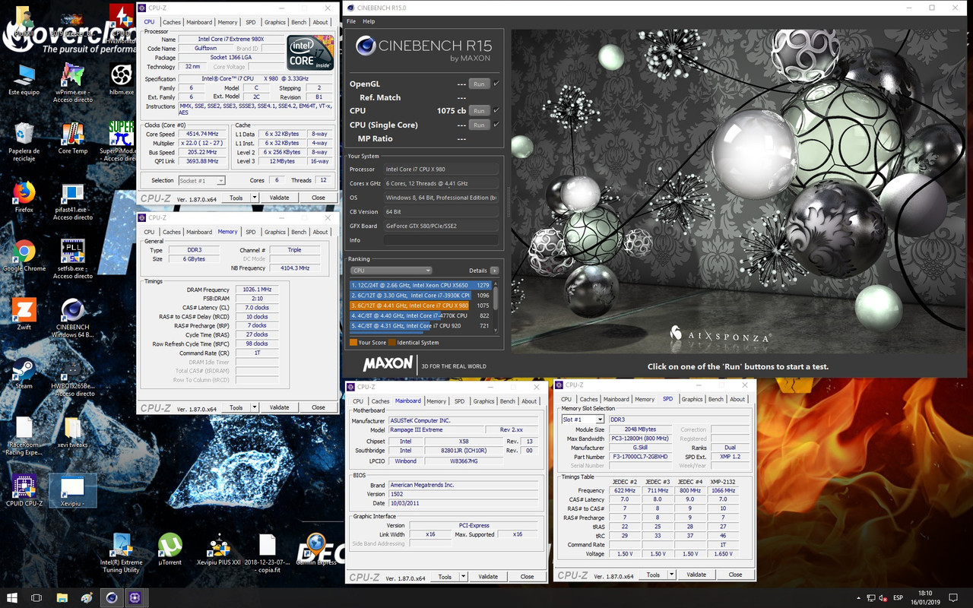973x608 pixels.
Task: Switch to Caches tab in top CPU-Z window
Action: point(172,22)
